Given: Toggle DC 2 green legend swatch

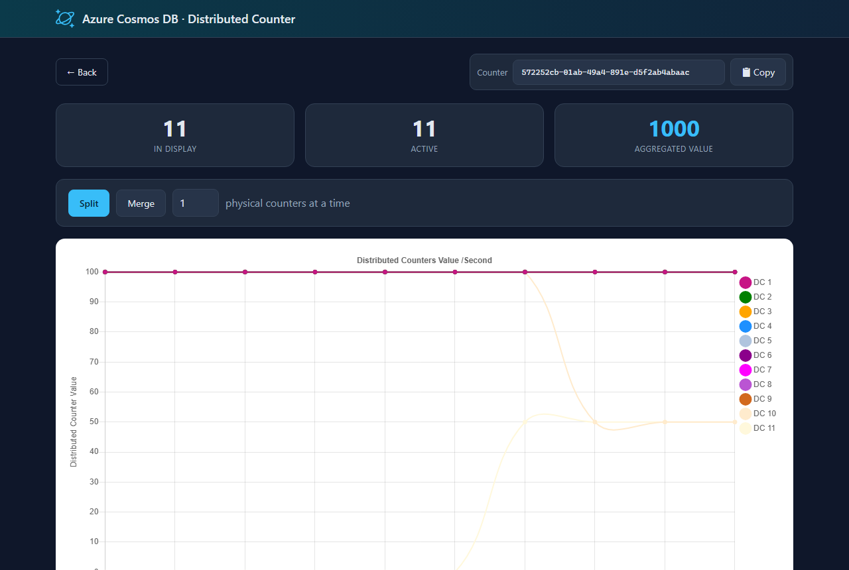Looking at the screenshot, I should click(x=746, y=297).
